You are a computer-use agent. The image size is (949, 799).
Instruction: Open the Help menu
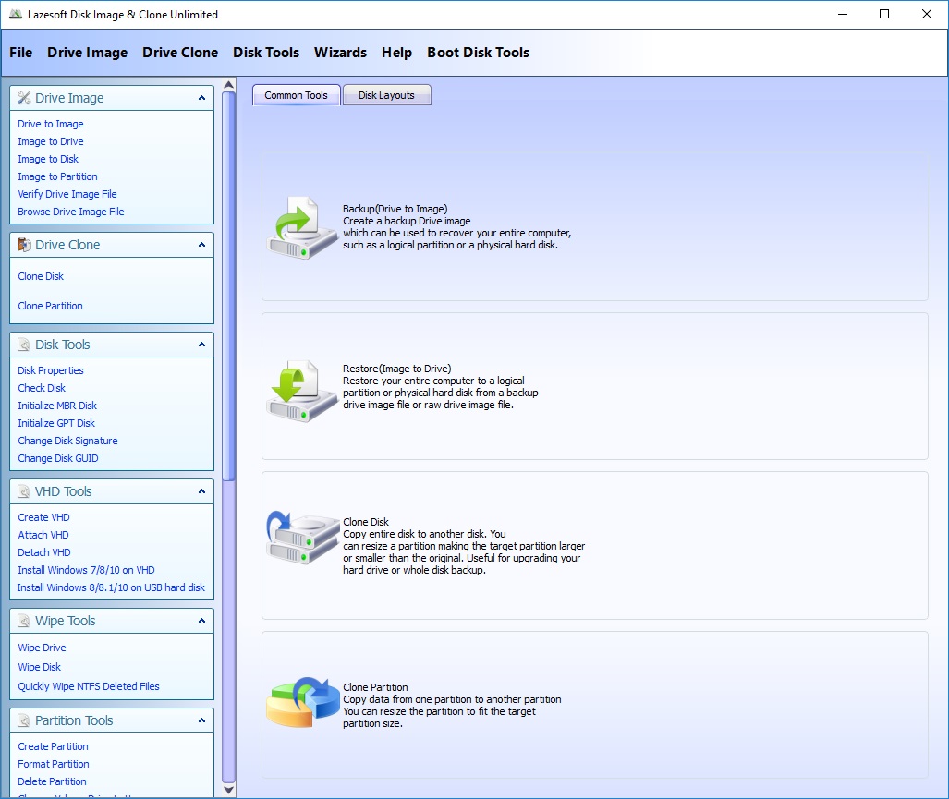point(396,53)
